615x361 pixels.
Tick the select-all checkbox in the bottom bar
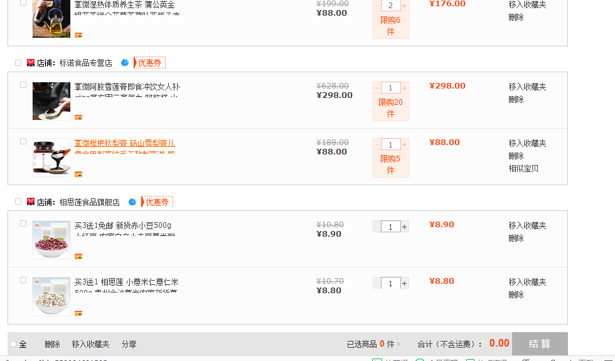[x=13, y=344]
